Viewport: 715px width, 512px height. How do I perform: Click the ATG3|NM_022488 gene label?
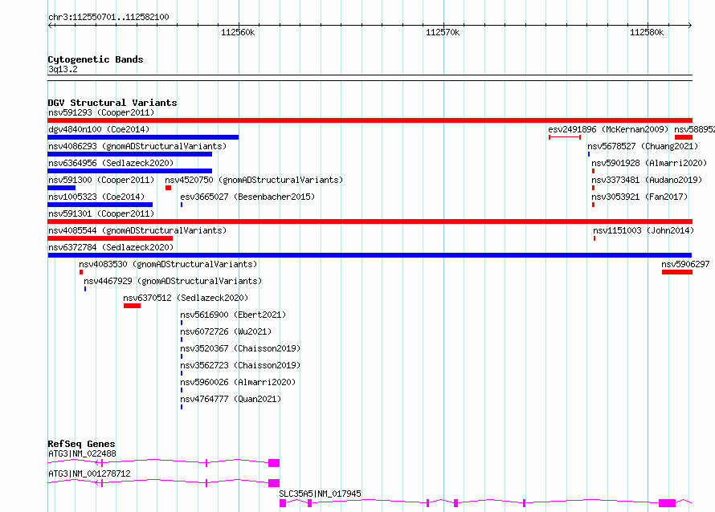click(82, 453)
